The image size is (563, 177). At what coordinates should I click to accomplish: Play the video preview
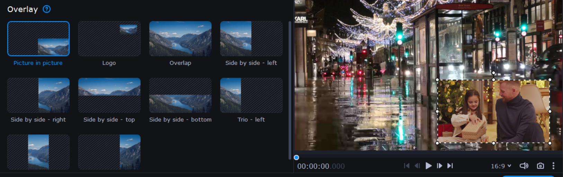pyautogui.click(x=428, y=166)
